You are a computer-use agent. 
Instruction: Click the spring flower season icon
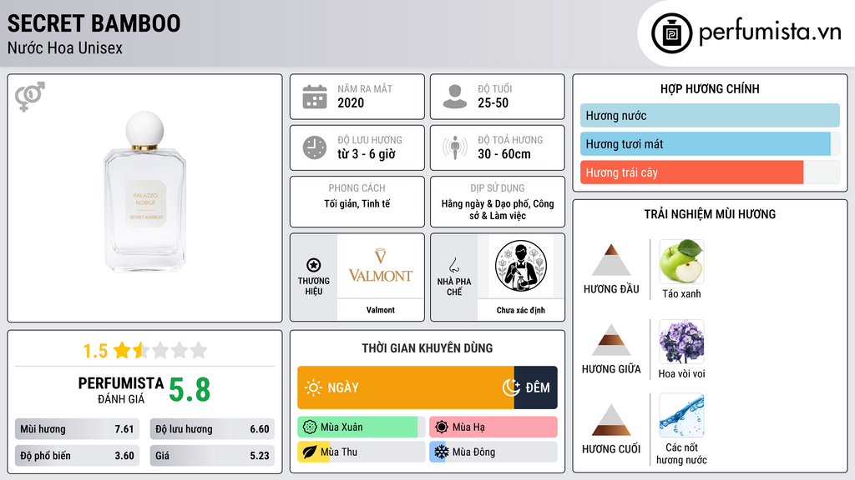[x=310, y=427]
